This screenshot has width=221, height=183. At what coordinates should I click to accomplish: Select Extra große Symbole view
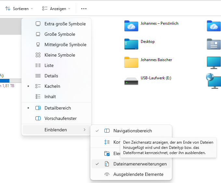pos(65,24)
